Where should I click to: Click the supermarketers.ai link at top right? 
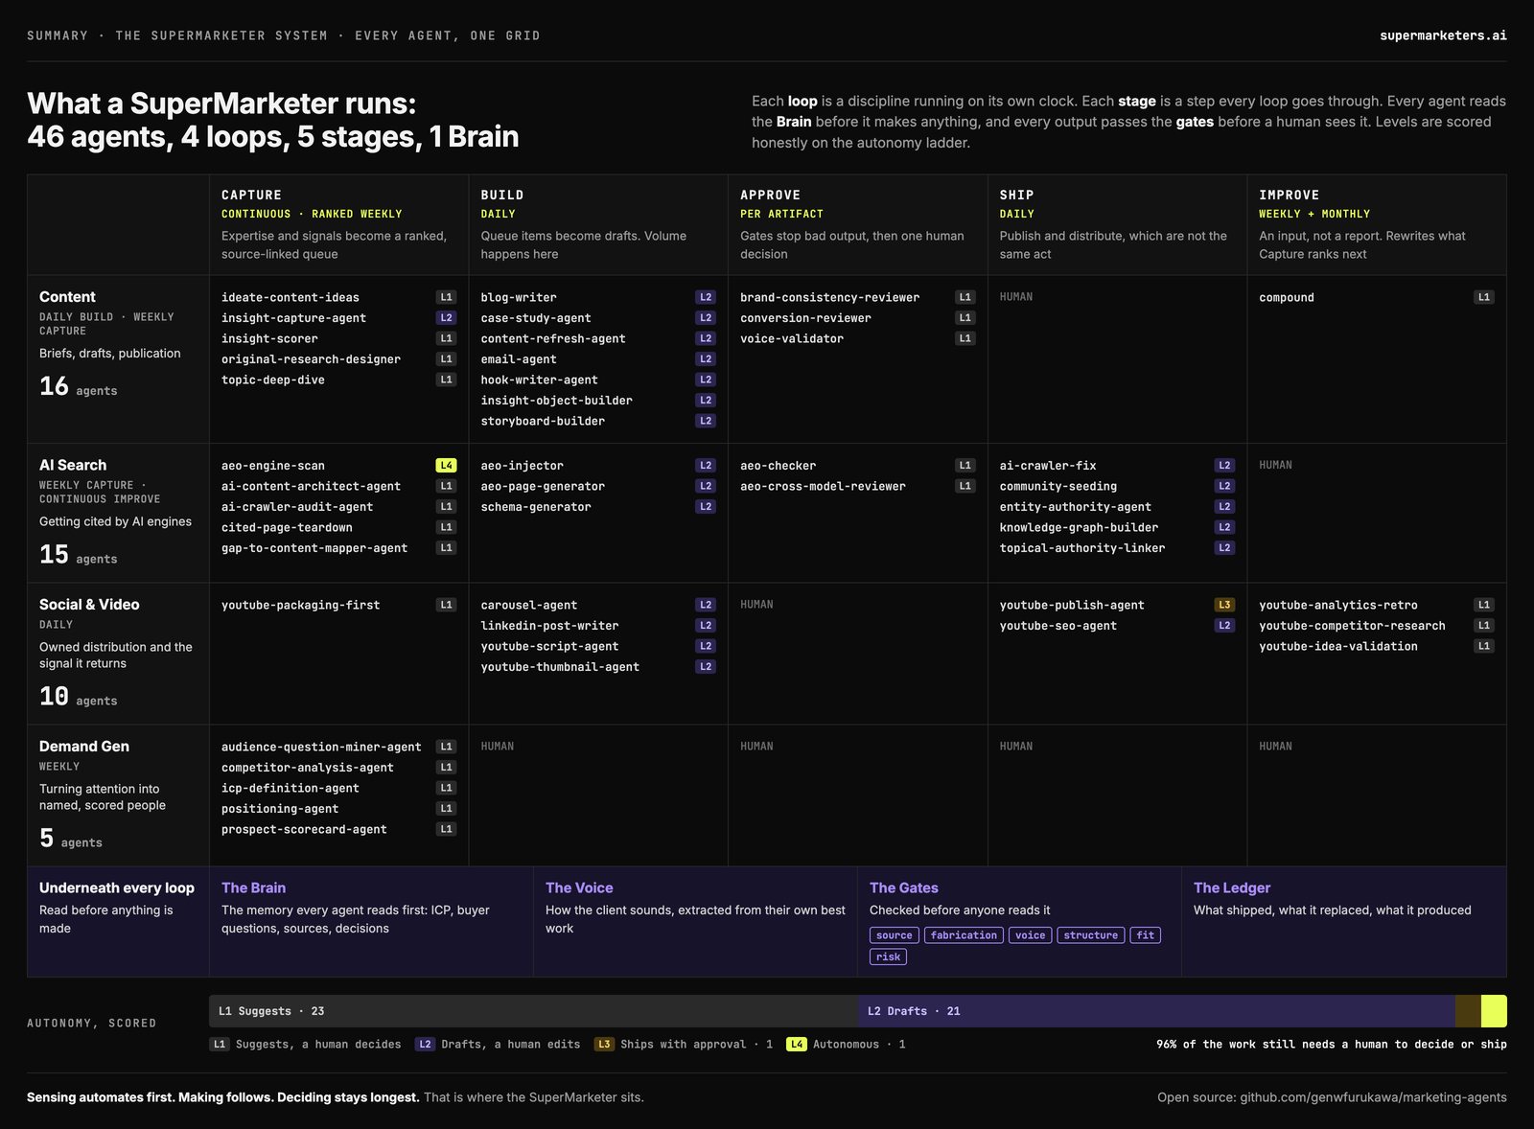pyautogui.click(x=1443, y=35)
